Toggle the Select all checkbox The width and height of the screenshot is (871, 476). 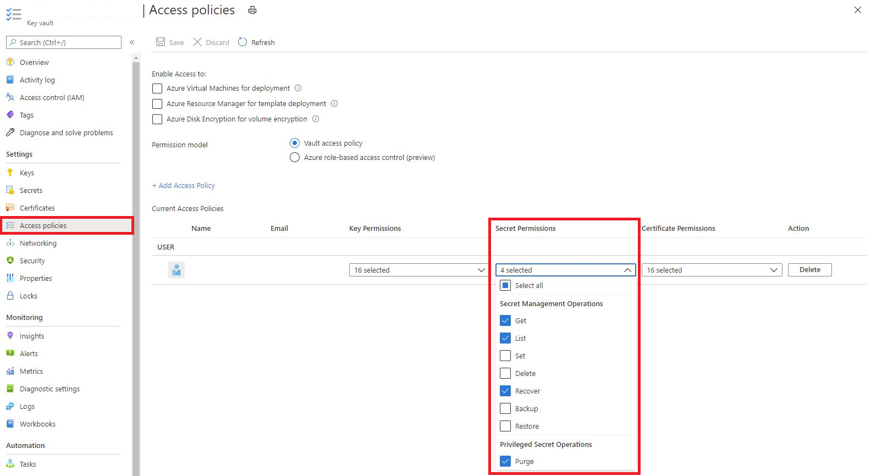pyautogui.click(x=505, y=285)
